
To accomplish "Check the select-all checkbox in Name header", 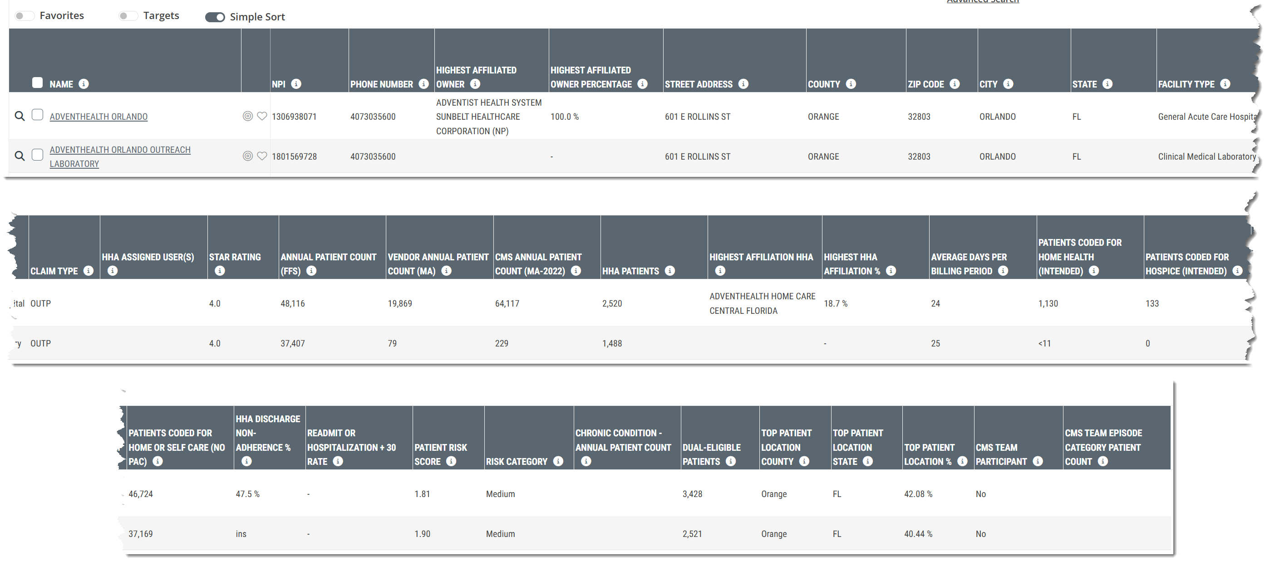I will (38, 83).
